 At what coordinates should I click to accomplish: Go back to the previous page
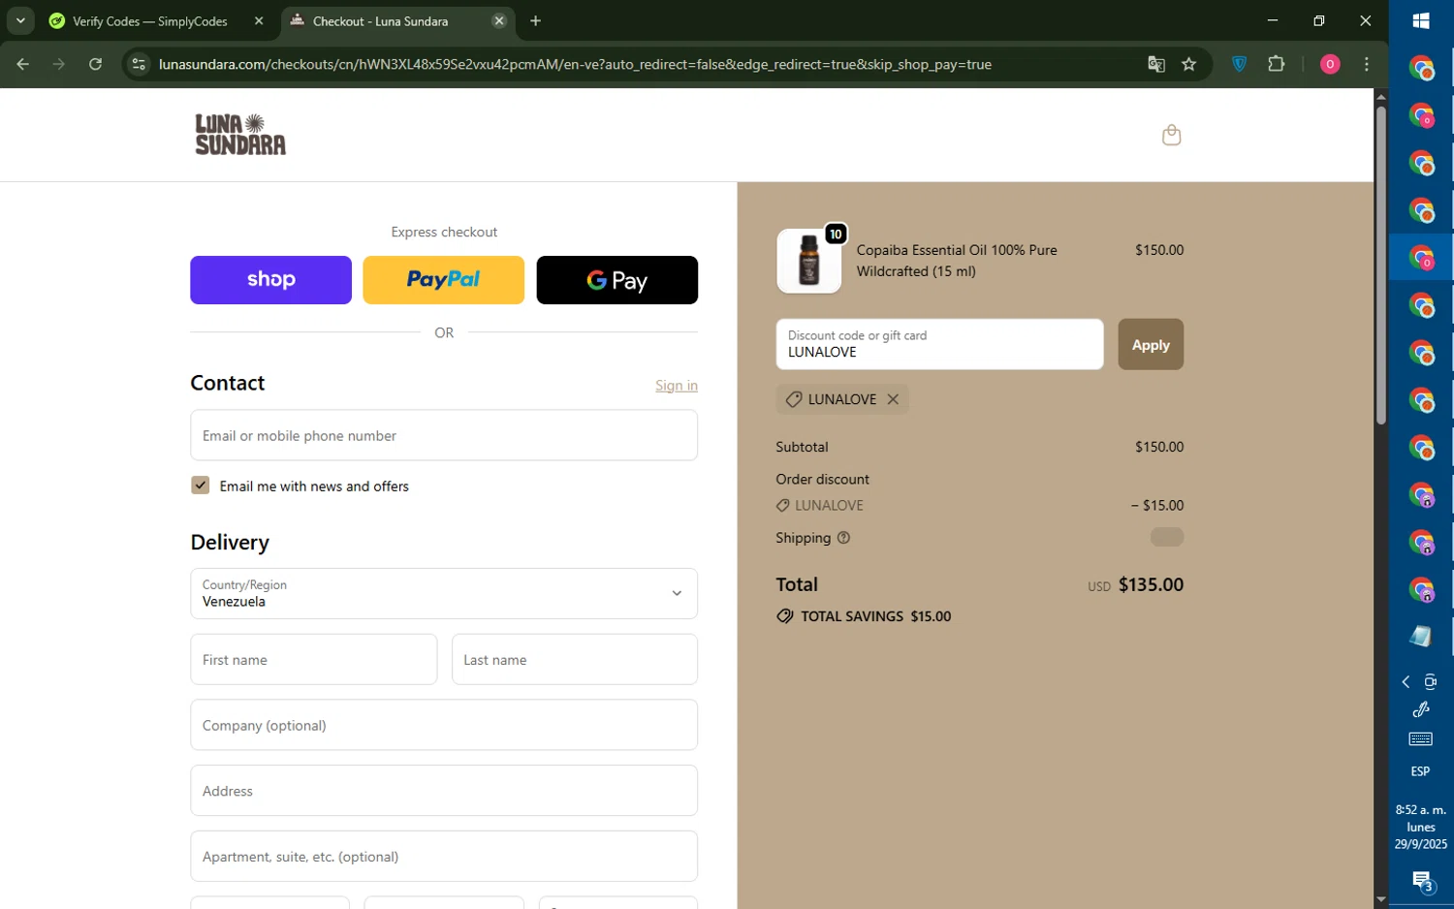23,64
